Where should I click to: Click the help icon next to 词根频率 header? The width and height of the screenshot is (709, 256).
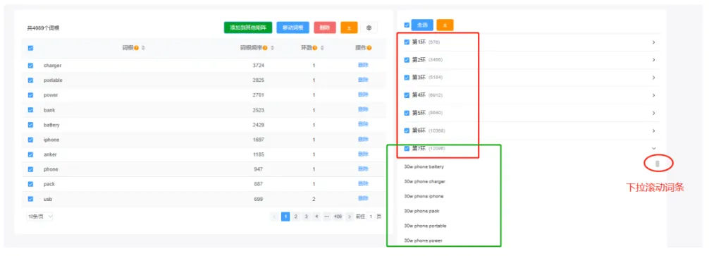point(265,47)
